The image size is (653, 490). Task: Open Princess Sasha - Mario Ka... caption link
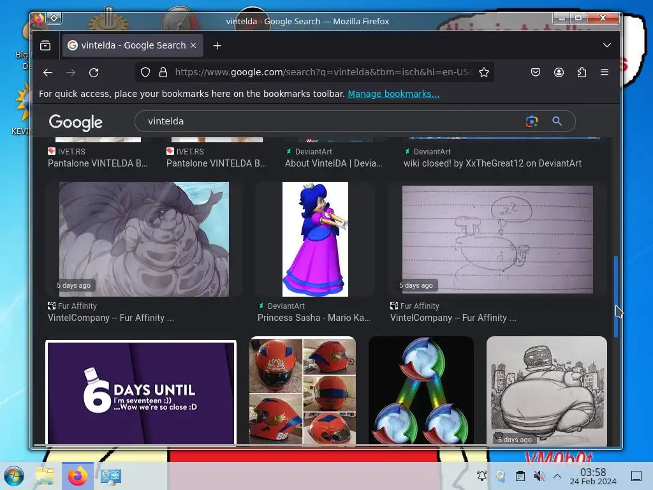314,318
